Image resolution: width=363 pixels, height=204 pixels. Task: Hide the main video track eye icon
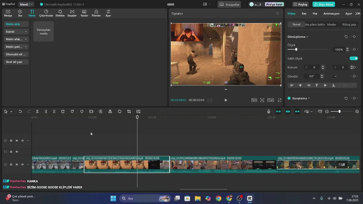(17, 164)
